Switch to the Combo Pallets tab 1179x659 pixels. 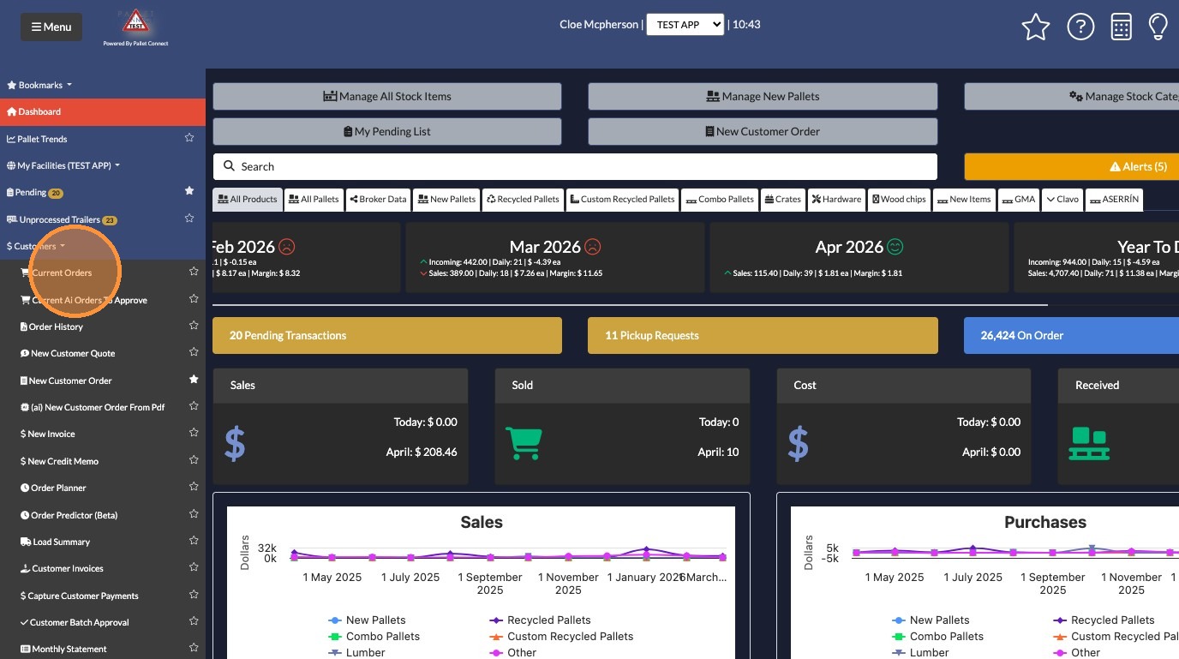point(720,200)
